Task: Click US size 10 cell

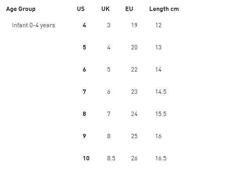Action: coord(86,158)
